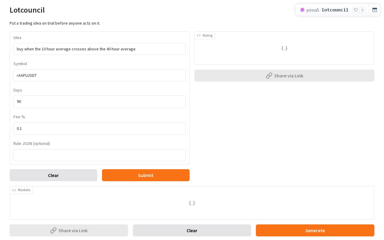Open the space menu icon at top right

point(375,10)
